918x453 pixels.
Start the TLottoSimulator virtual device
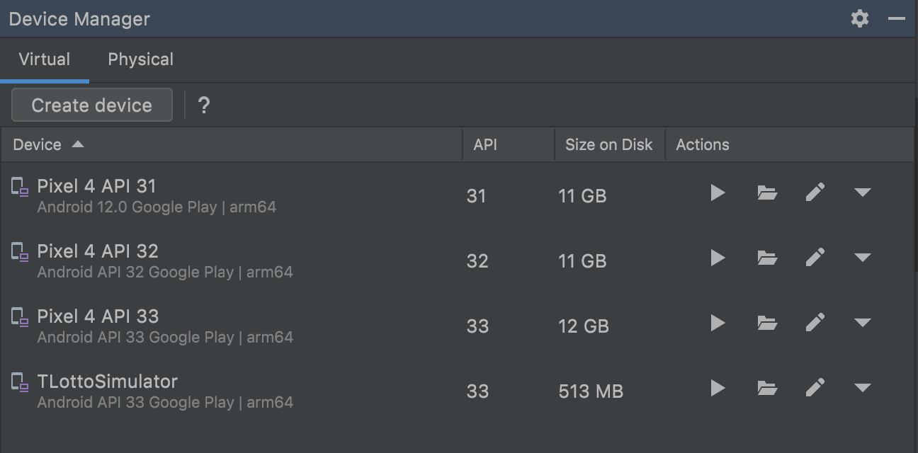coord(718,388)
